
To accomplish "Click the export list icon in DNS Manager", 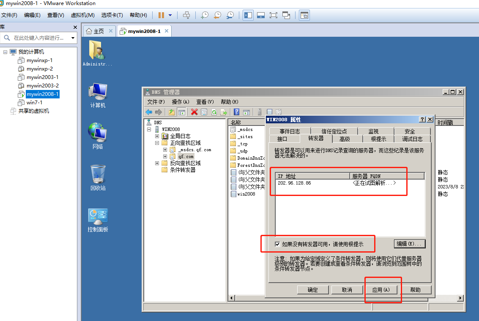I will pos(224,112).
